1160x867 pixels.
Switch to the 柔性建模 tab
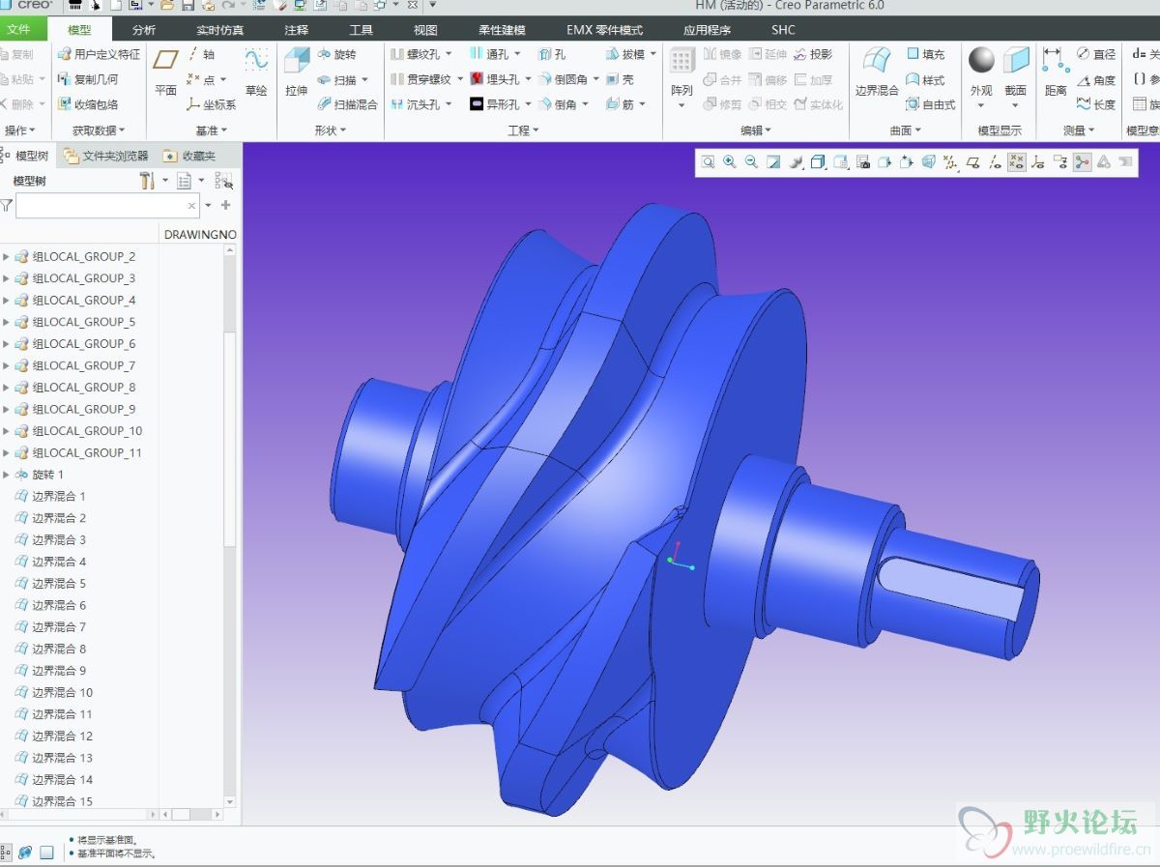pos(502,30)
